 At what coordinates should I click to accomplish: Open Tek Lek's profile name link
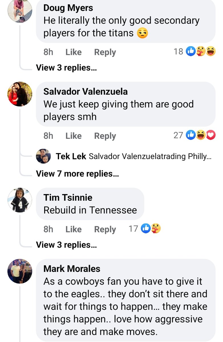(71, 156)
